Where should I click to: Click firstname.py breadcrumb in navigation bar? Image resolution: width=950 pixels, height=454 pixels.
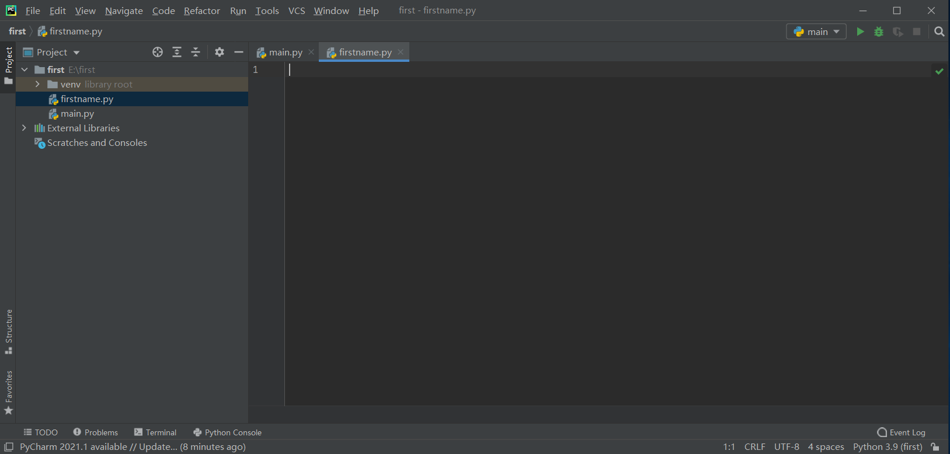click(70, 32)
